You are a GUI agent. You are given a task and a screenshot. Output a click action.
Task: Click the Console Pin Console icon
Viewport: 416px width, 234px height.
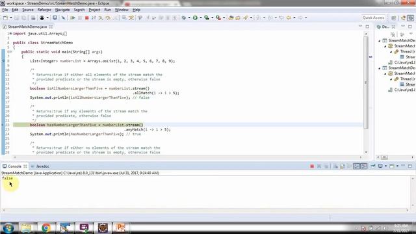[x=372, y=166]
